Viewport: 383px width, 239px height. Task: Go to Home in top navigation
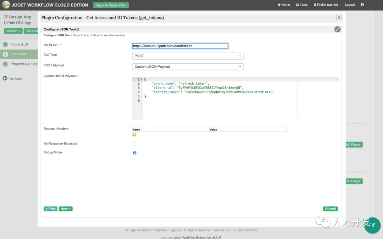[284, 5]
